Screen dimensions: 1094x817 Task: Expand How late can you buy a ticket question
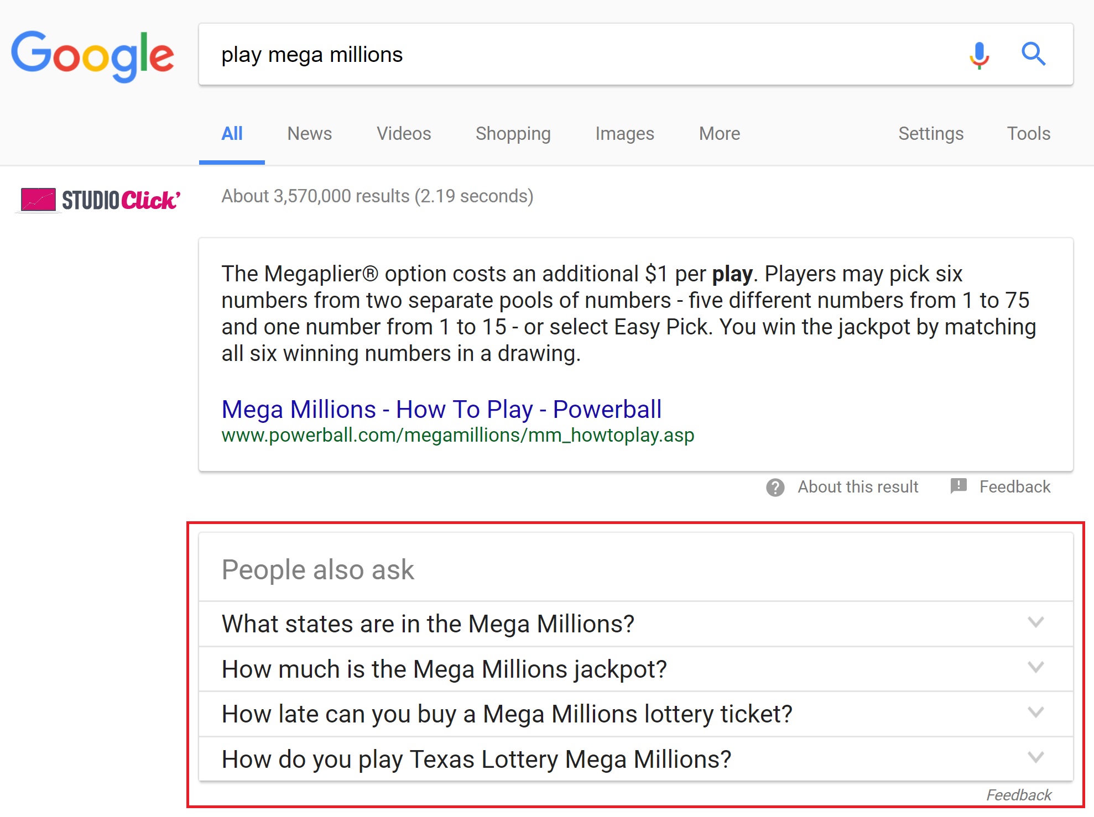tap(636, 714)
